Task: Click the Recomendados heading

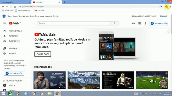Action: tap(43, 67)
